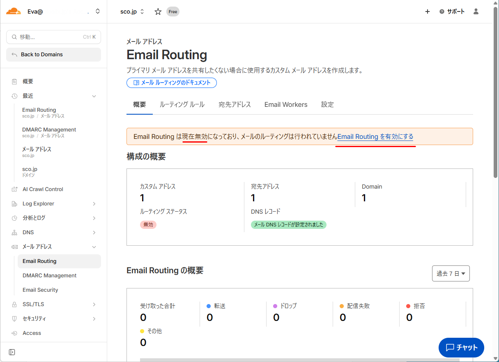Open the account switcher chevron

(97, 11)
